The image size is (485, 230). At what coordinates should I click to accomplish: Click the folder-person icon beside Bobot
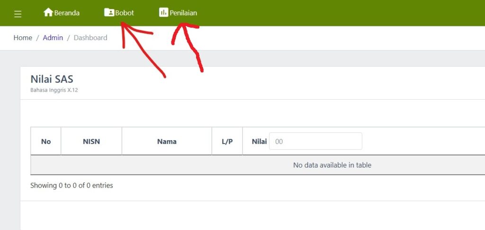coord(109,12)
